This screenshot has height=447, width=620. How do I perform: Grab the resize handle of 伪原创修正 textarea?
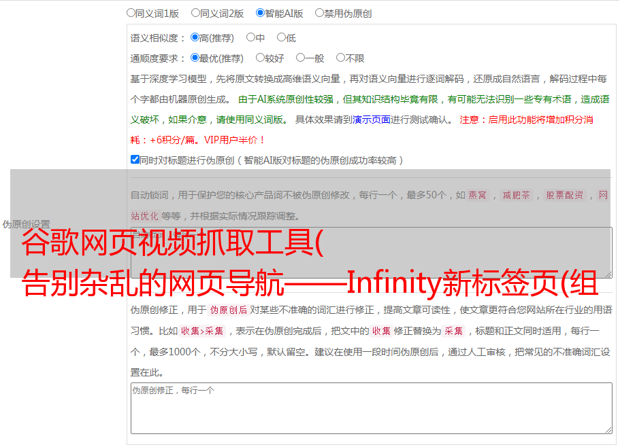(x=608, y=430)
